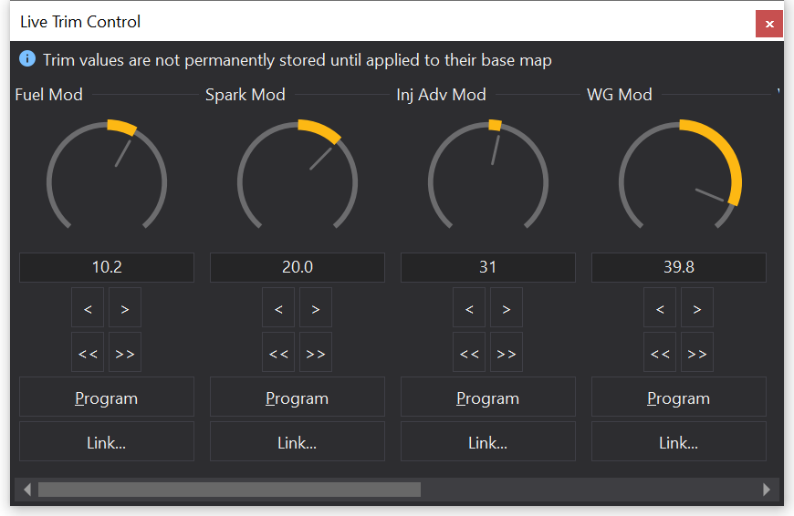Click Spark Mod small decrement arrow
Screen dimensions: 794x516
tap(278, 309)
